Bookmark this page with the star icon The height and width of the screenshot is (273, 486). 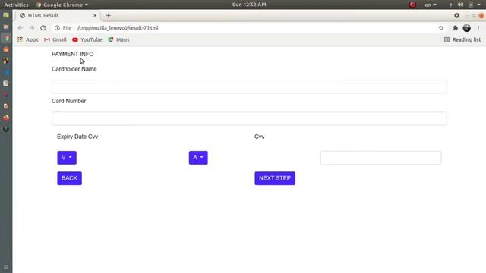[x=441, y=28]
